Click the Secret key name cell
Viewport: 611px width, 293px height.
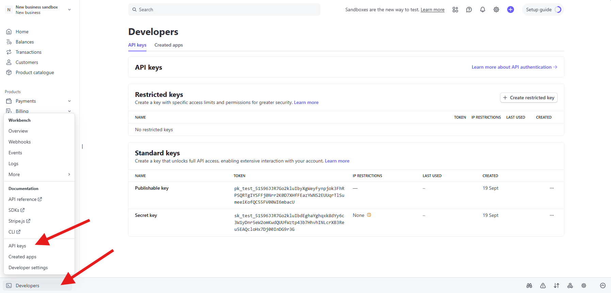point(146,215)
